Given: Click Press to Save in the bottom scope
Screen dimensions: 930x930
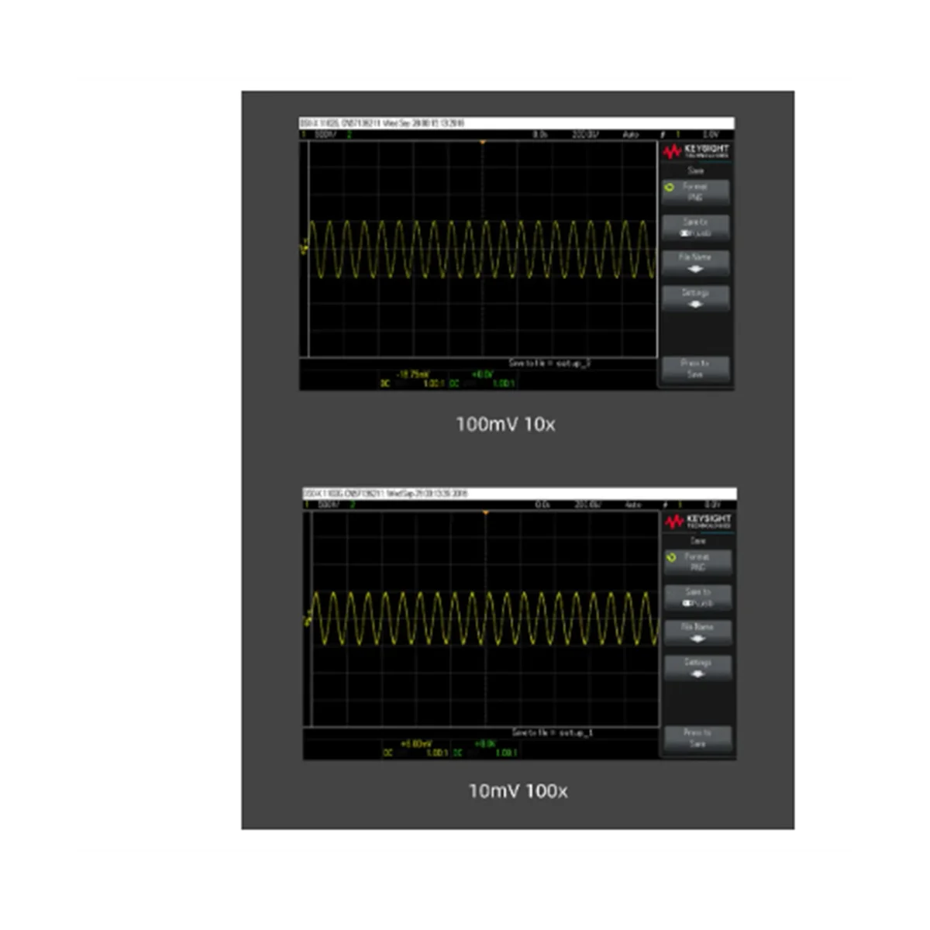Looking at the screenshot, I should coord(698,738).
